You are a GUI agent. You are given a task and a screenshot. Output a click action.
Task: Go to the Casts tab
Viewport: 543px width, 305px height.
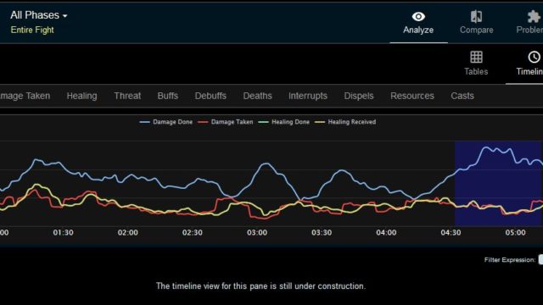[462, 96]
